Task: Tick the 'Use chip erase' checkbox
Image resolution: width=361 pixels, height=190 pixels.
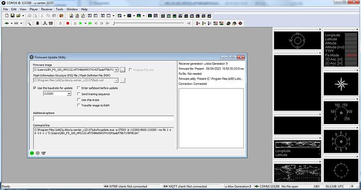Action: pos(78,99)
